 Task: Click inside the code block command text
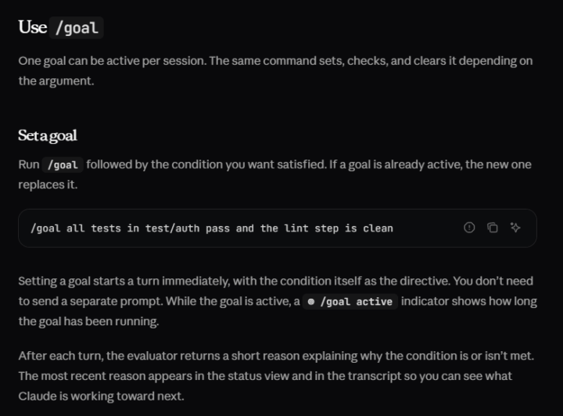(212, 228)
